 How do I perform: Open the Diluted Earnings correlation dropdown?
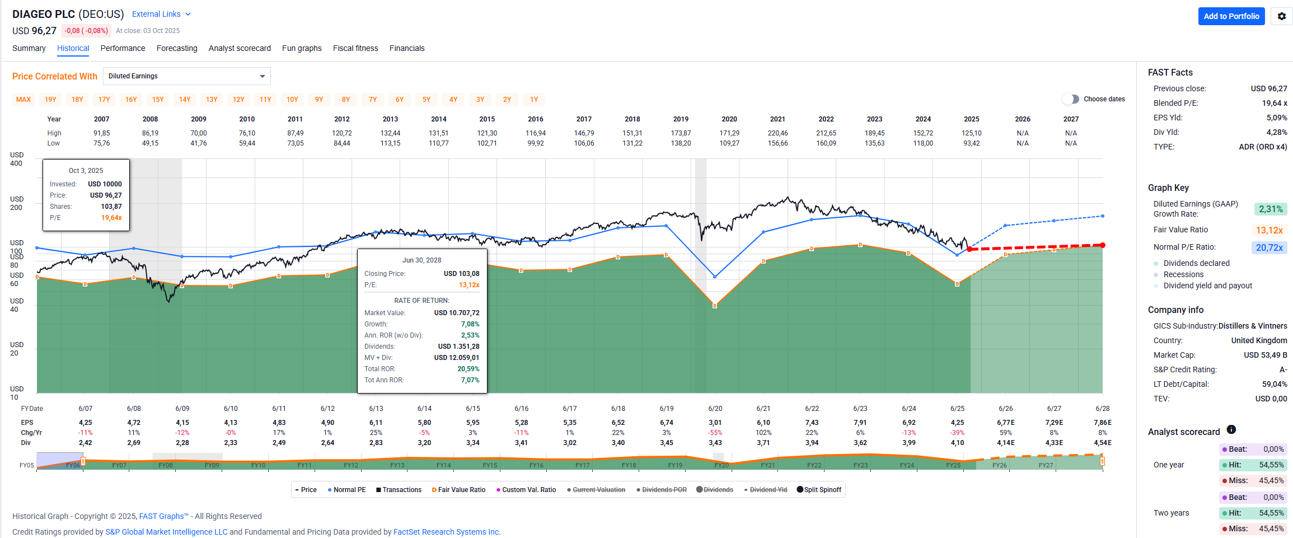(x=187, y=76)
